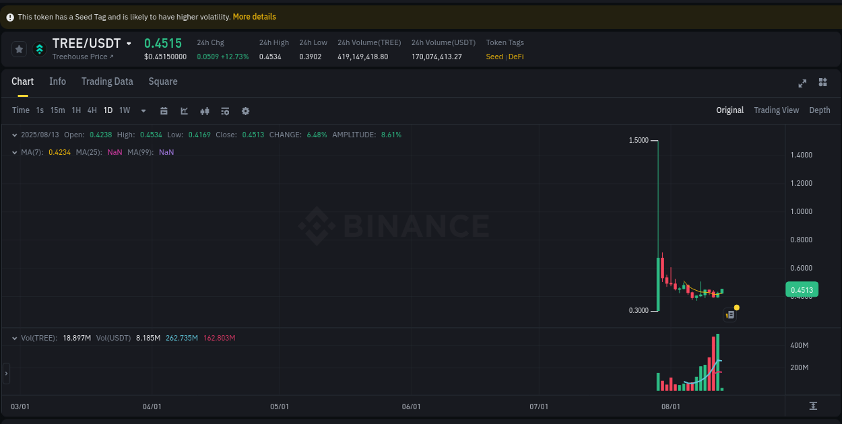Screen dimensions: 842x424
Task: Select the line chart style icon
Action: point(184,110)
